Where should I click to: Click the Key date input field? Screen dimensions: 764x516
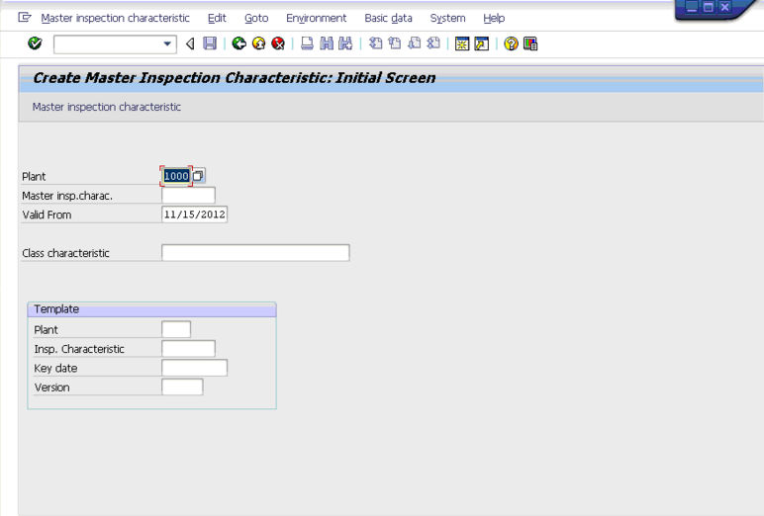tap(194, 368)
